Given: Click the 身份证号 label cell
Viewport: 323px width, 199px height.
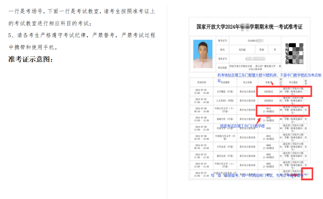Looking at the screenshot, I should 223,58.
